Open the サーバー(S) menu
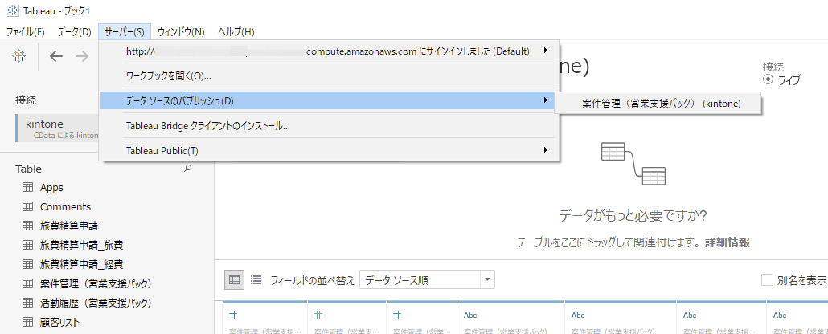Screen dimensions: 828x334 point(125,31)
